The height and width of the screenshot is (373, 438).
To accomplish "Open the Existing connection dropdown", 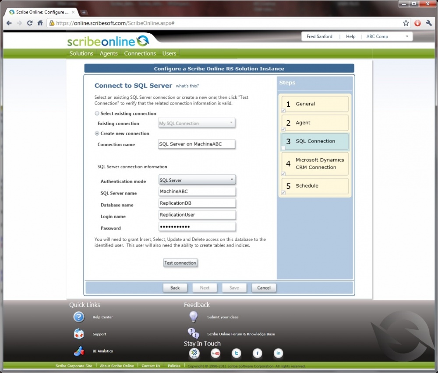I will [x=197, y=123].
